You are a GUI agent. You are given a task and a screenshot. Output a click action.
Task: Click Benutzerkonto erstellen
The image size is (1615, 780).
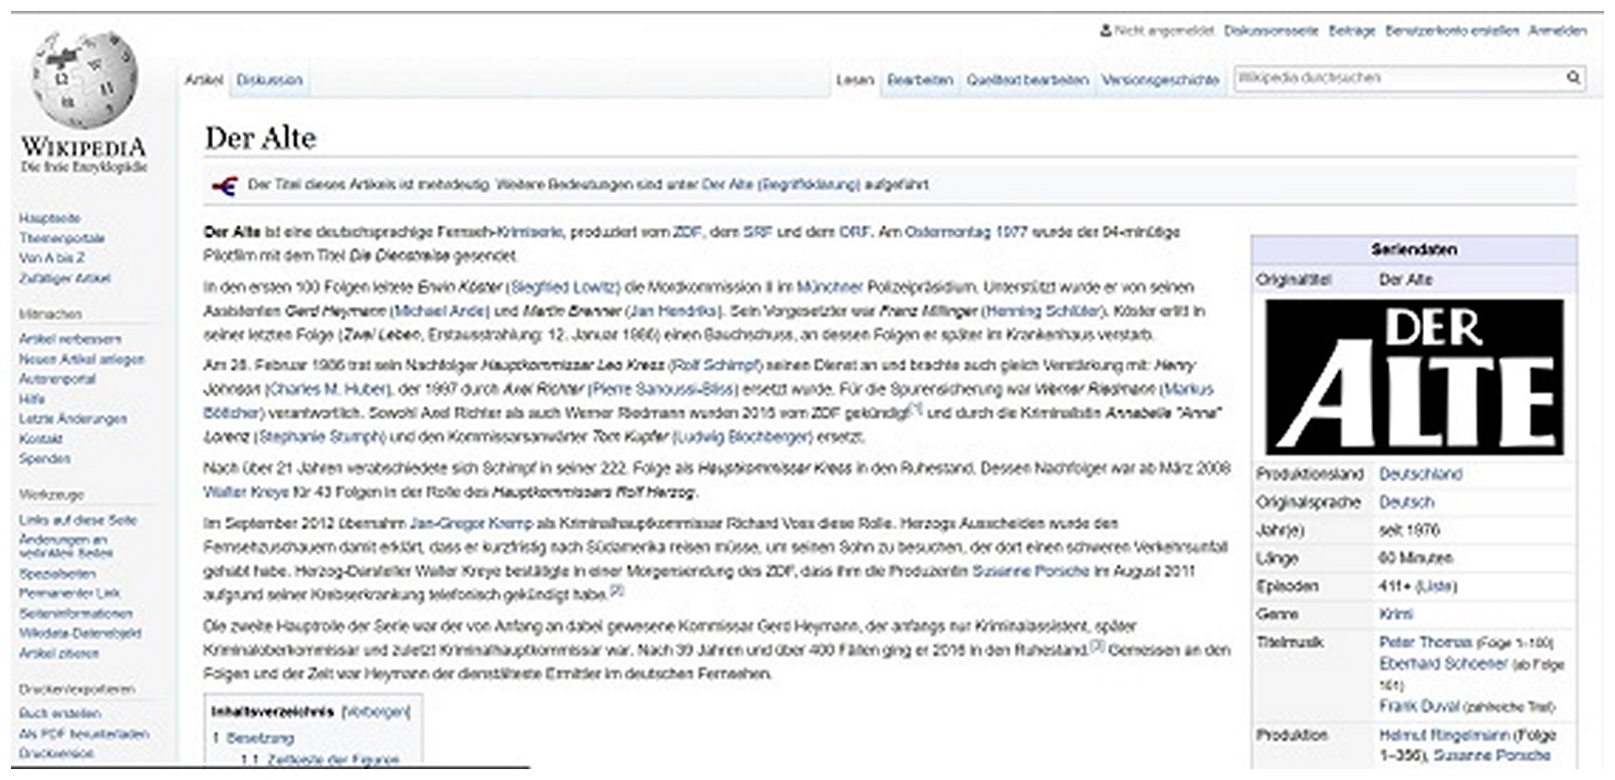(x=1452, y=31)
